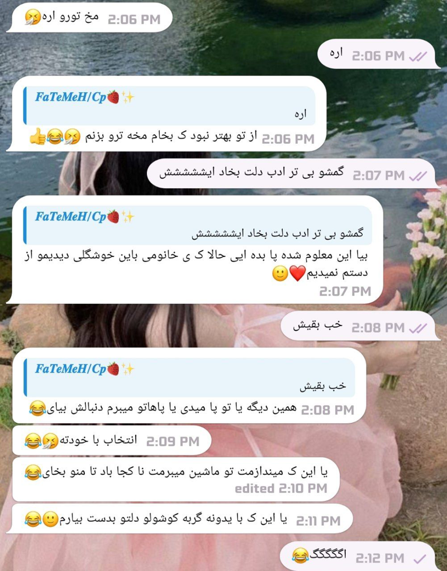This screenshot has width=447, height=571.
Task: Select the message edited at 2:10 PM
Action: pyautogui.click(x=176, y=479)
